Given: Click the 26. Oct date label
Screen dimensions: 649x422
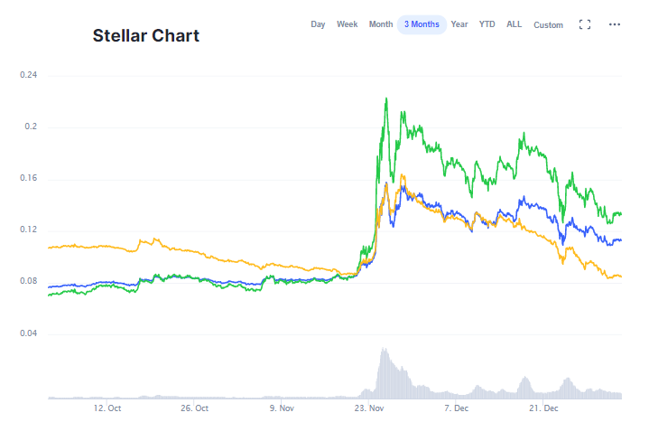Looking at the screenshot, I should point(194,408).
